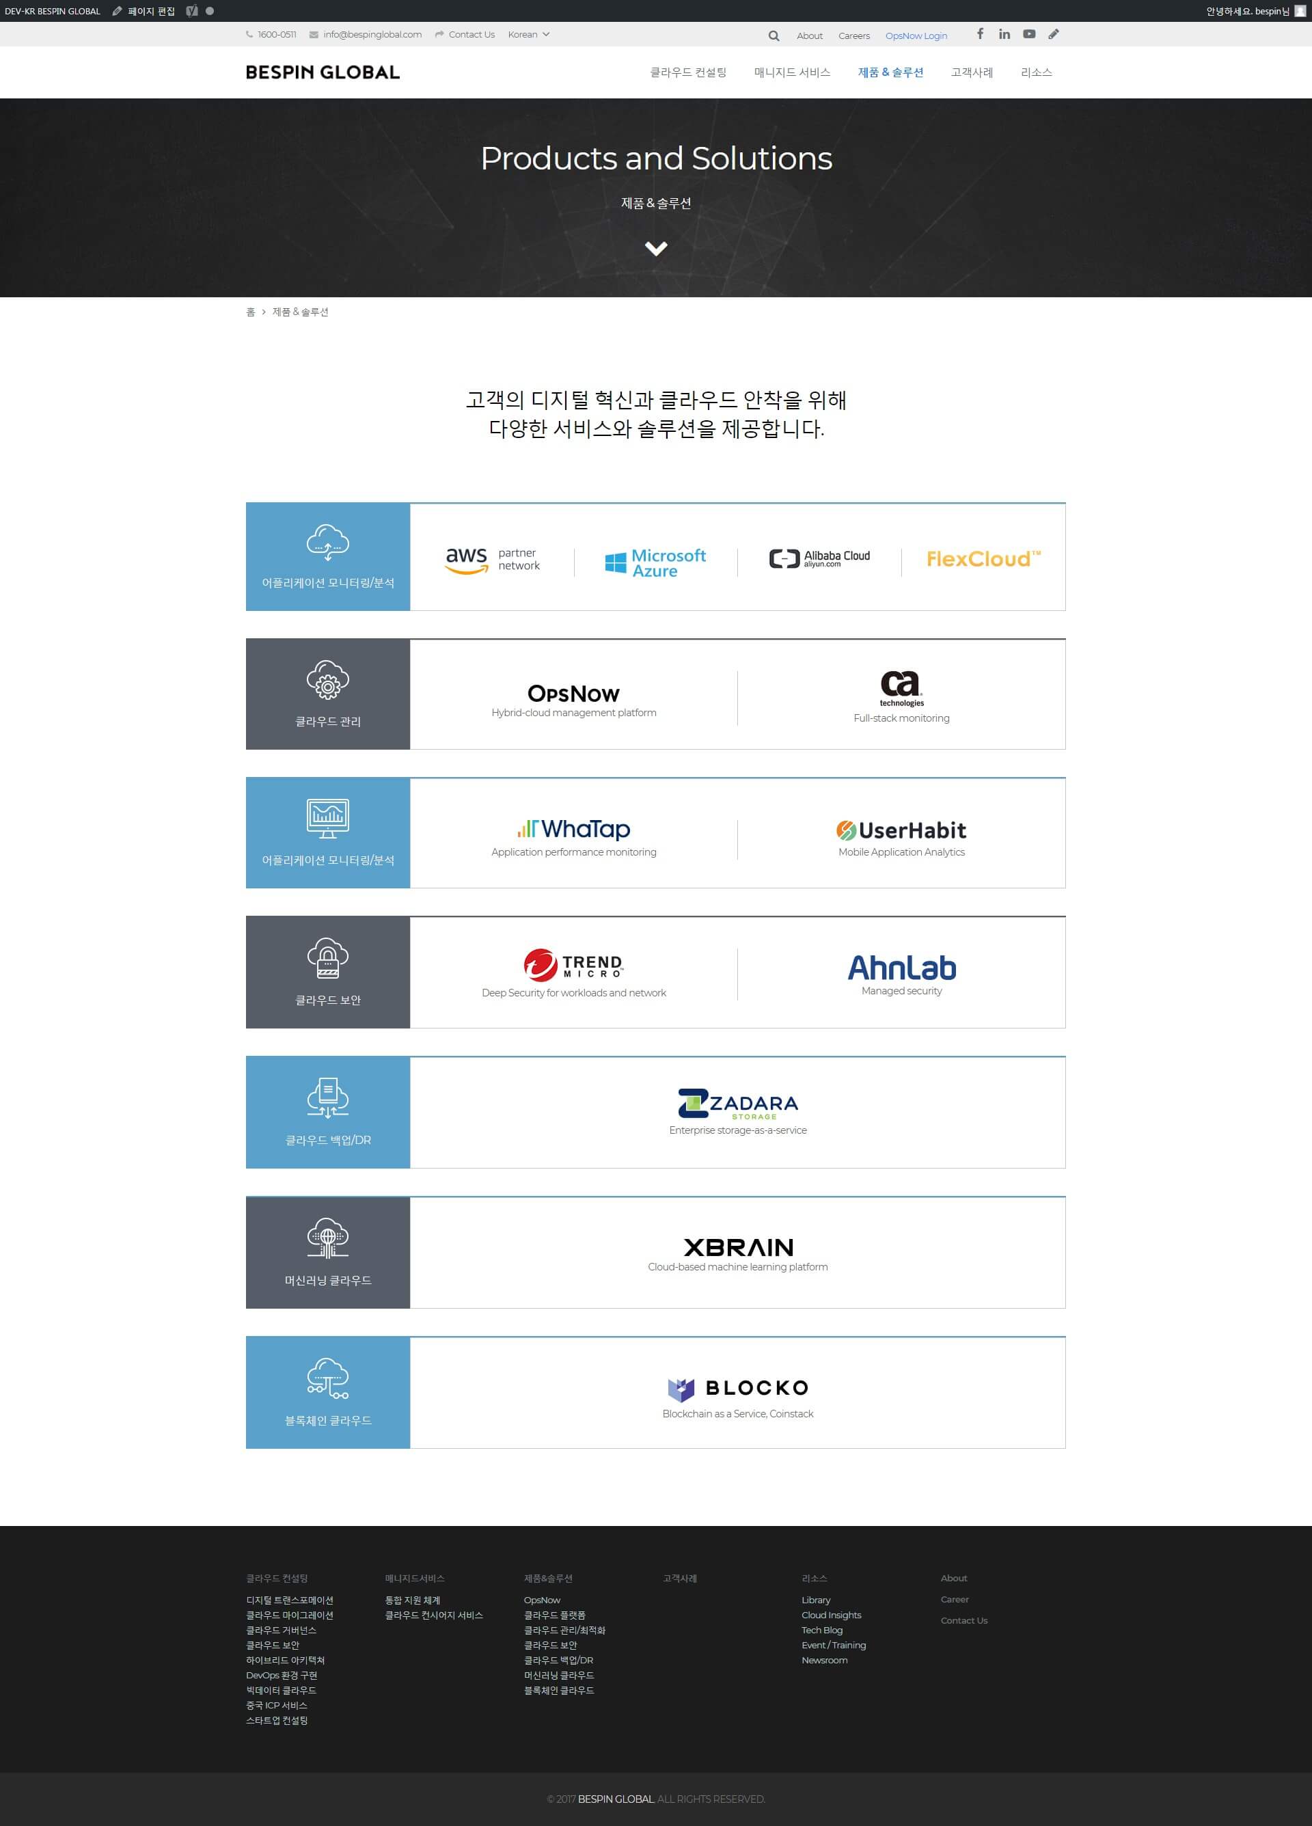The image size is (1312, 1826).
Task: Click the Contact Us link in top bar
Action: 465,35
